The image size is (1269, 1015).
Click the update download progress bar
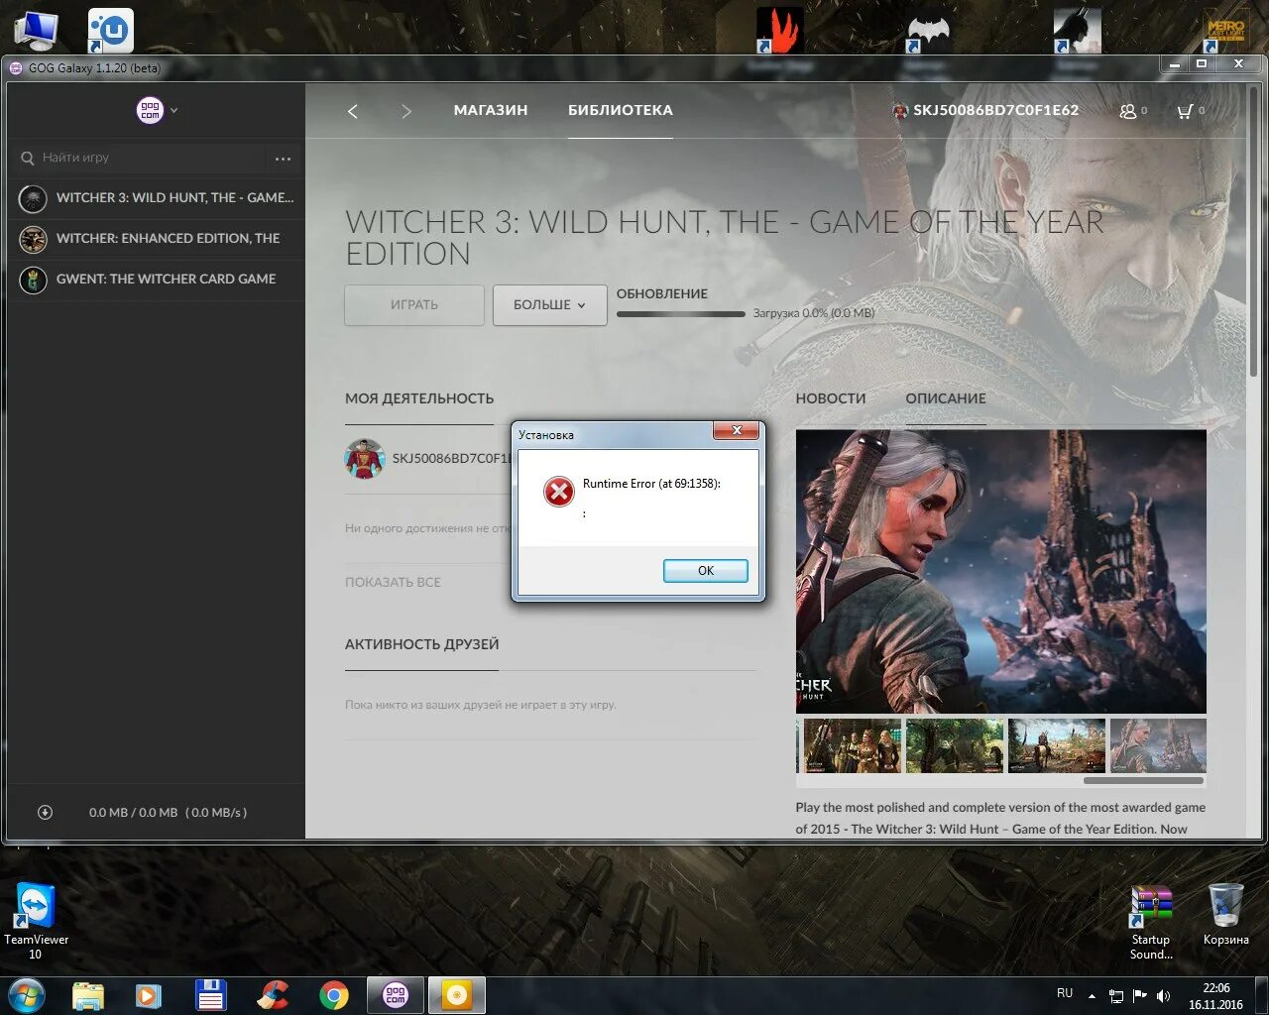pyautogui.click(x=680, y=314)
